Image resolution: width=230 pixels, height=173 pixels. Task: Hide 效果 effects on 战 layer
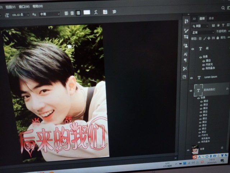click(201, 57)
